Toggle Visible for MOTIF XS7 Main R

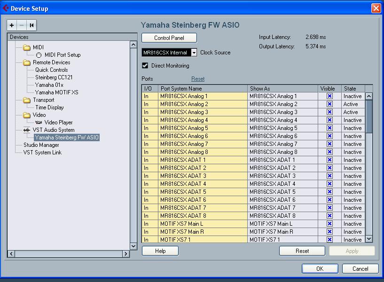329,232
